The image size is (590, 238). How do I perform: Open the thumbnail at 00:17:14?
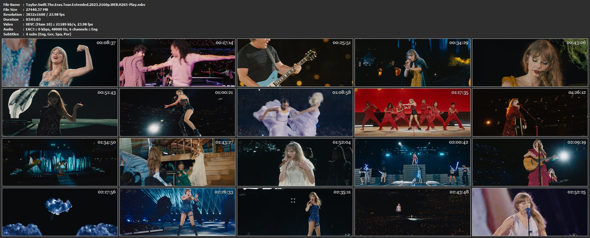tap(177, 63)
